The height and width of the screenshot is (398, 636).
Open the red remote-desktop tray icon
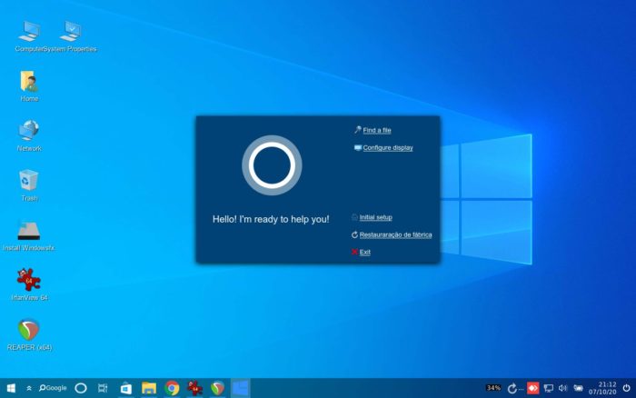[533, 388]
